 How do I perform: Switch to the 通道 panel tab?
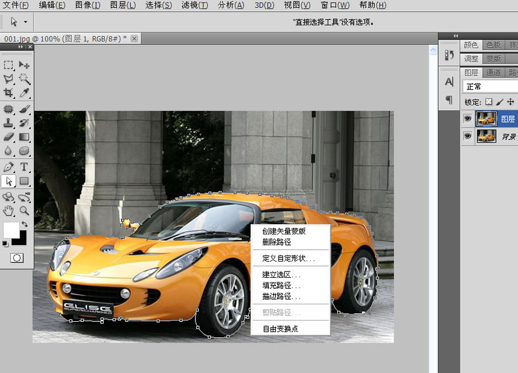click(x=493, y=72)
